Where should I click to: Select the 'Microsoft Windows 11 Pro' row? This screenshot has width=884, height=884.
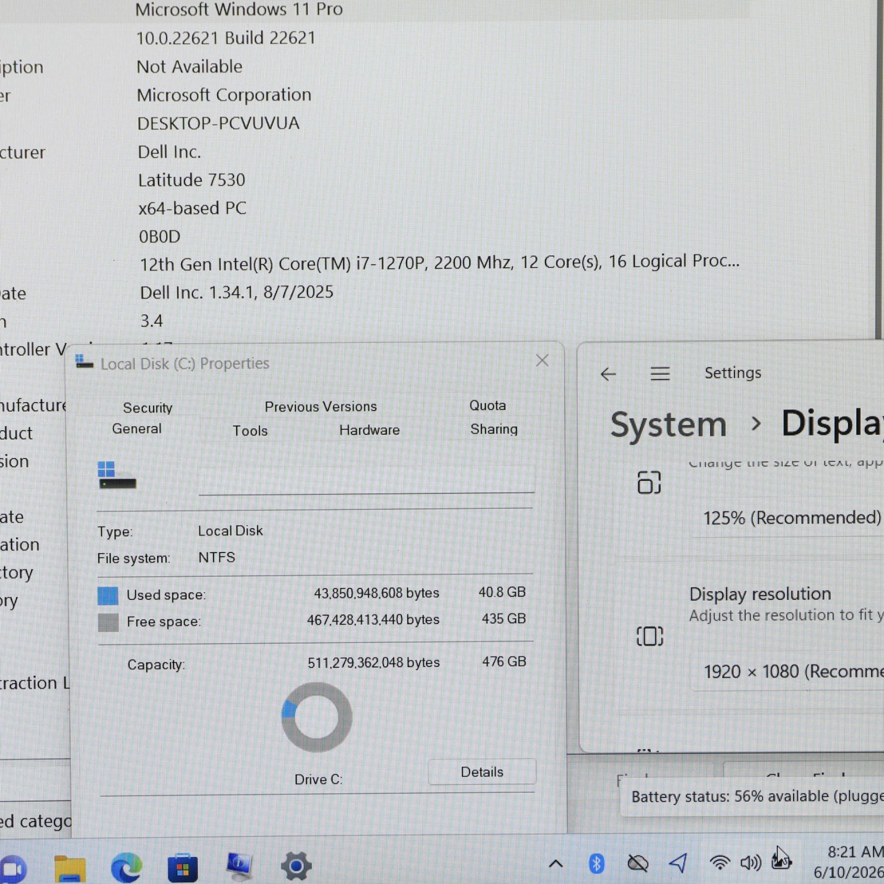(239, 9)
